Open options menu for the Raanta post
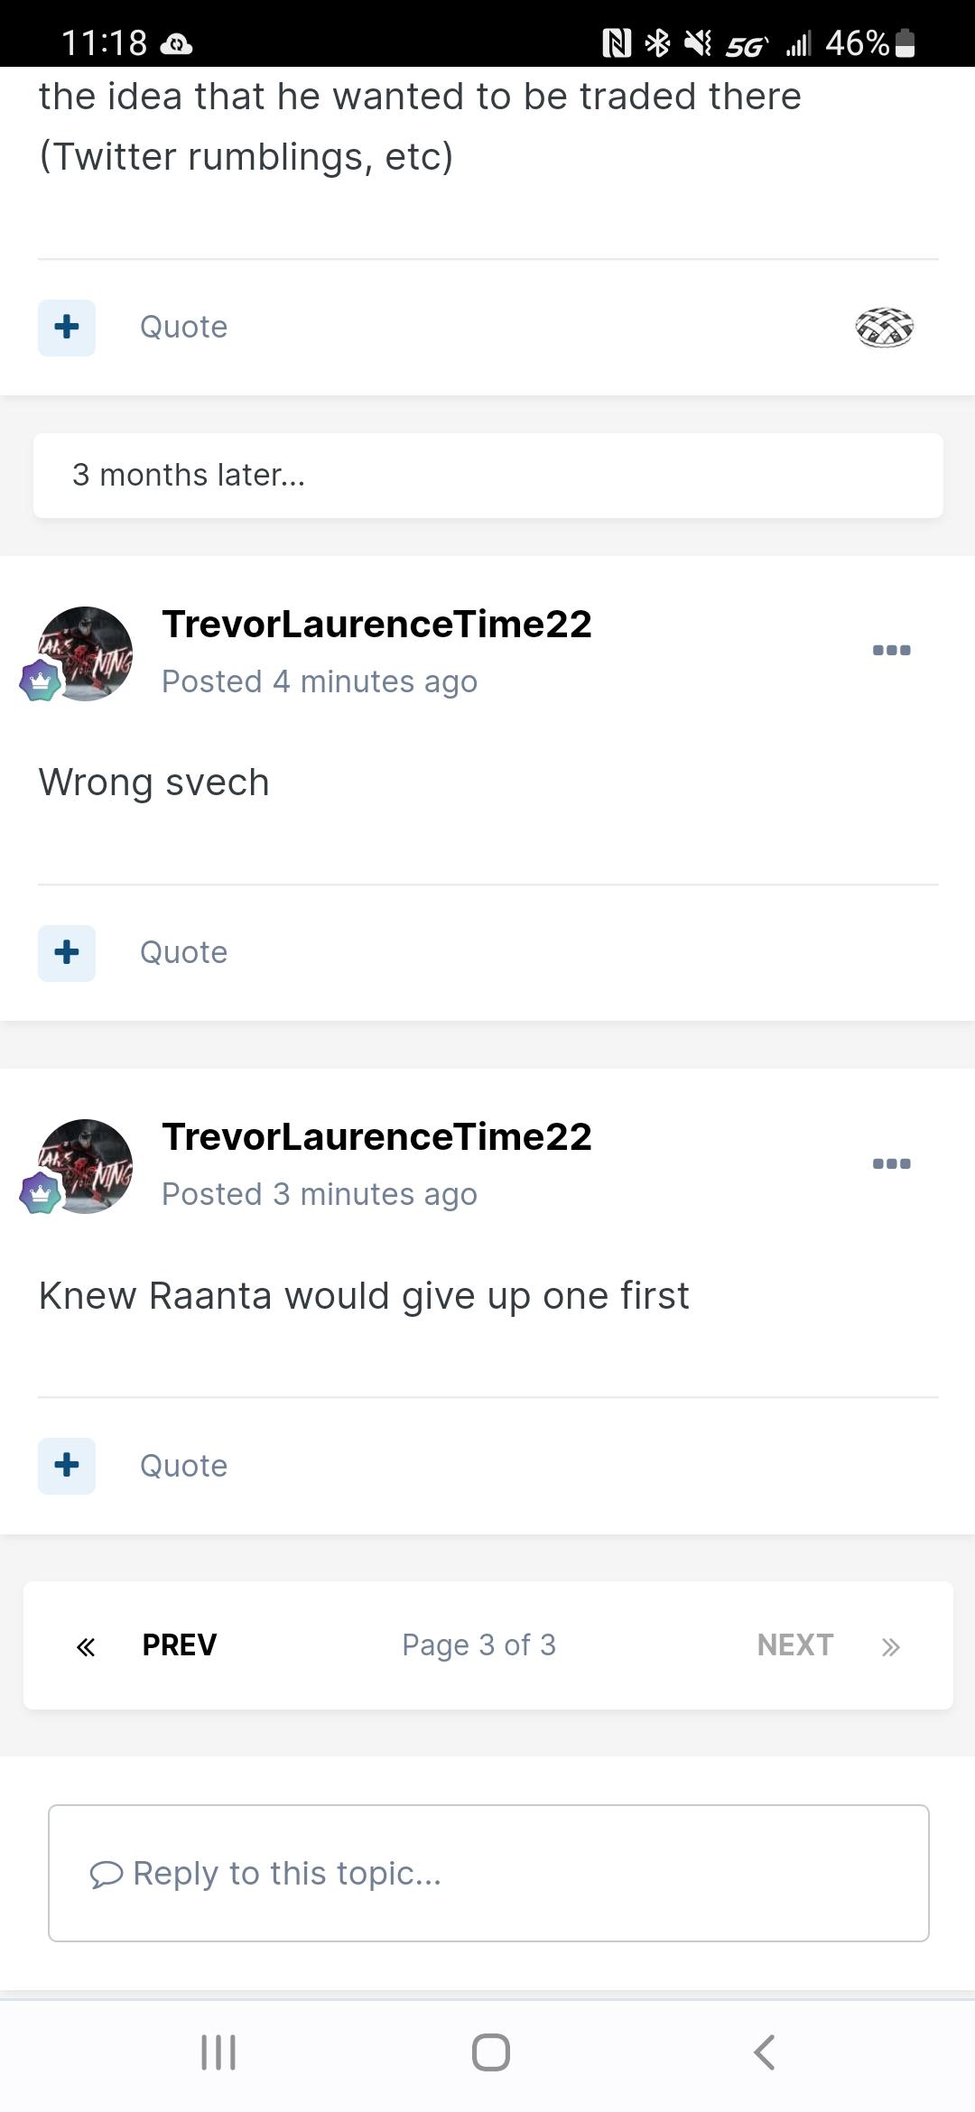Viewport: 975px width, 2112px height. (891, 1163)
